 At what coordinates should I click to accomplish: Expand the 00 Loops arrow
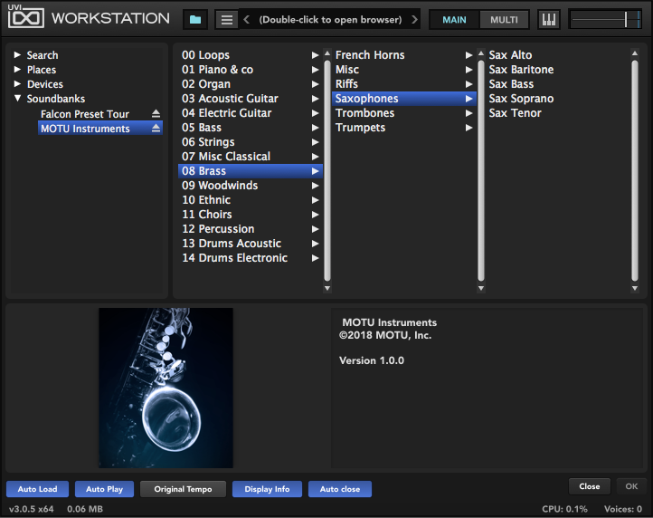[316, 55]
